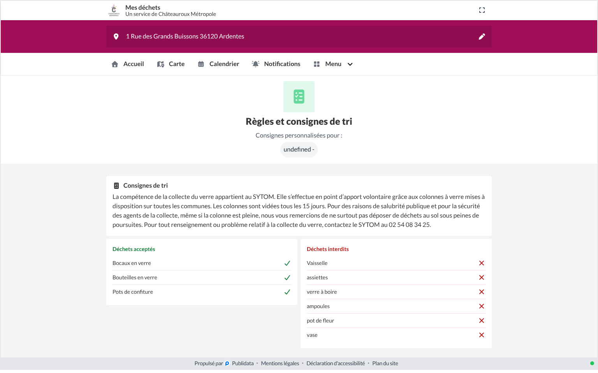Select the assiettes text
Viewport: 598px width, 373px height.
pos(317,278)
